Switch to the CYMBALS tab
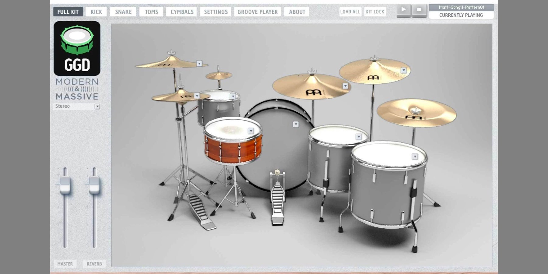Image resolution: width=548 pixels, height=274 pixels. [x=181, y=12]
